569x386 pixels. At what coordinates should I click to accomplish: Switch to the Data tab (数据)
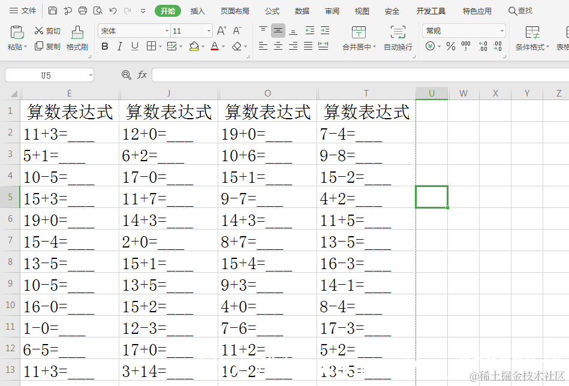[302, 11]
